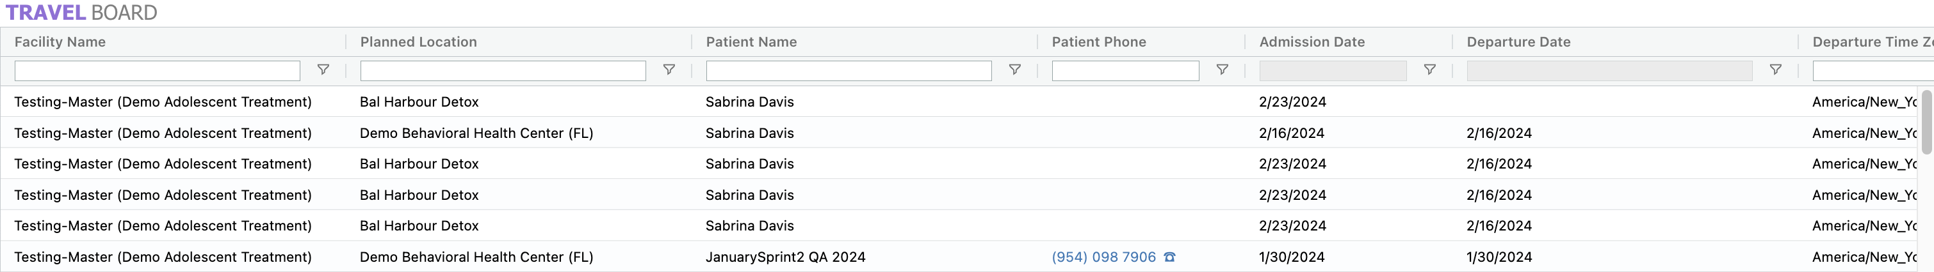Sort by the Patient Name column header
This screenshot has height=272, width=1934.
(751, 42)
